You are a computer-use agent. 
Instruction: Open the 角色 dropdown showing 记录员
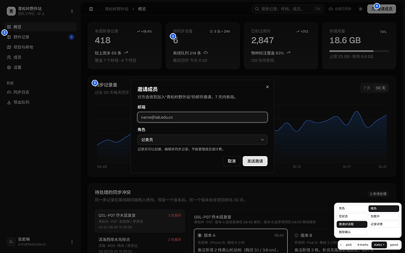tap(203, 140)
